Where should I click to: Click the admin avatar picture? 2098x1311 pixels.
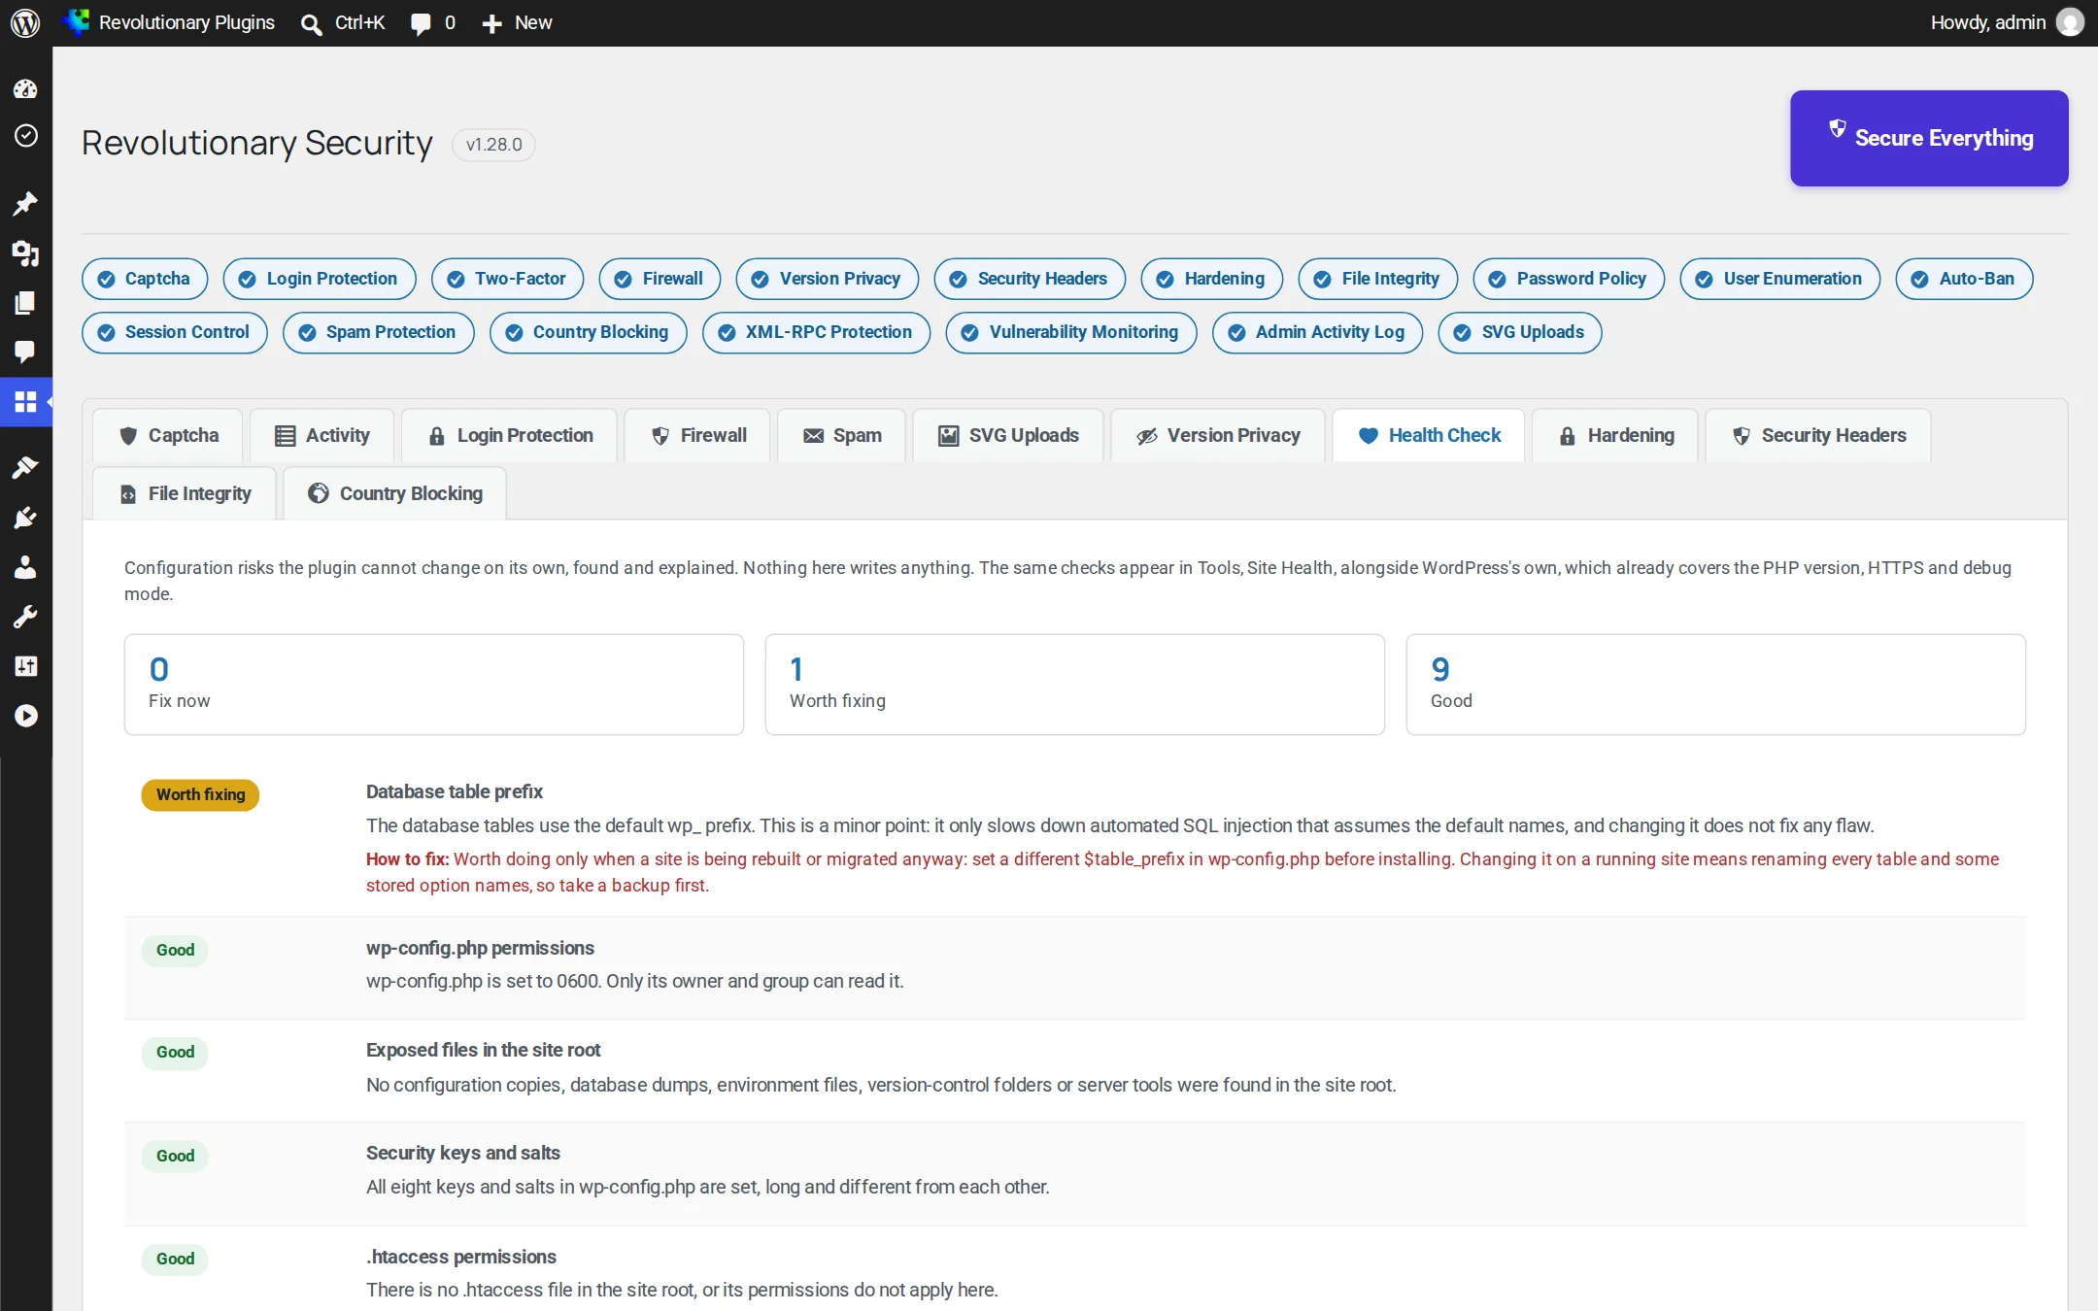click(x=2070, y=22)
